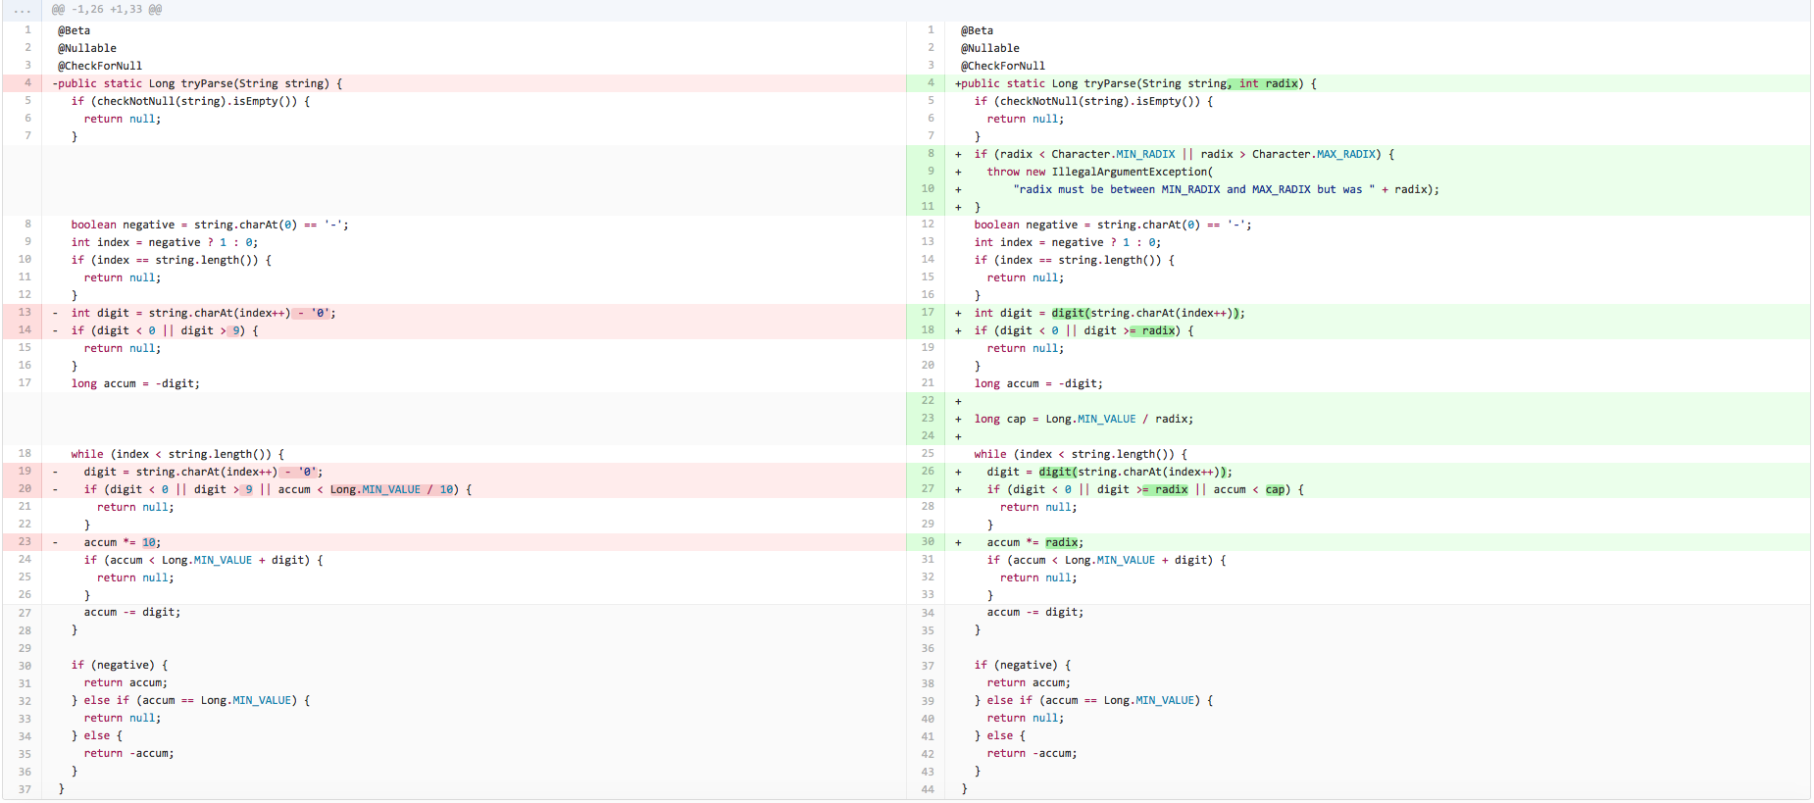Click Character.MIN_RADIX in the added condition
This screenshot has height=803, width=1814.
coord(1113,154)
